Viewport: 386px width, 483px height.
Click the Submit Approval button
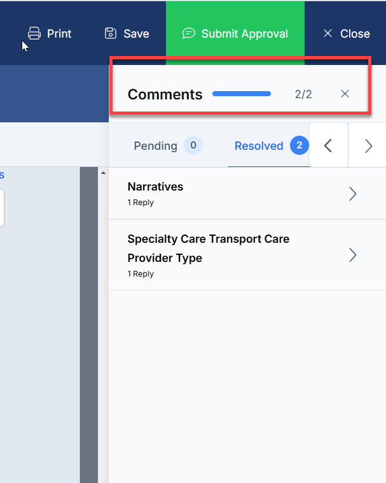click(235, 33)
